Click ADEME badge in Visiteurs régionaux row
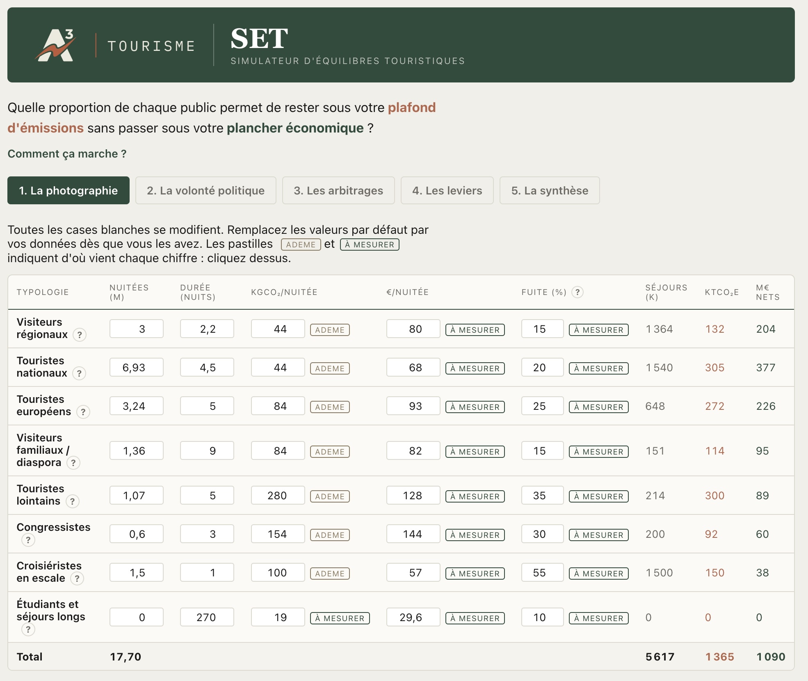808x681 pixels. tap(330, 330)
